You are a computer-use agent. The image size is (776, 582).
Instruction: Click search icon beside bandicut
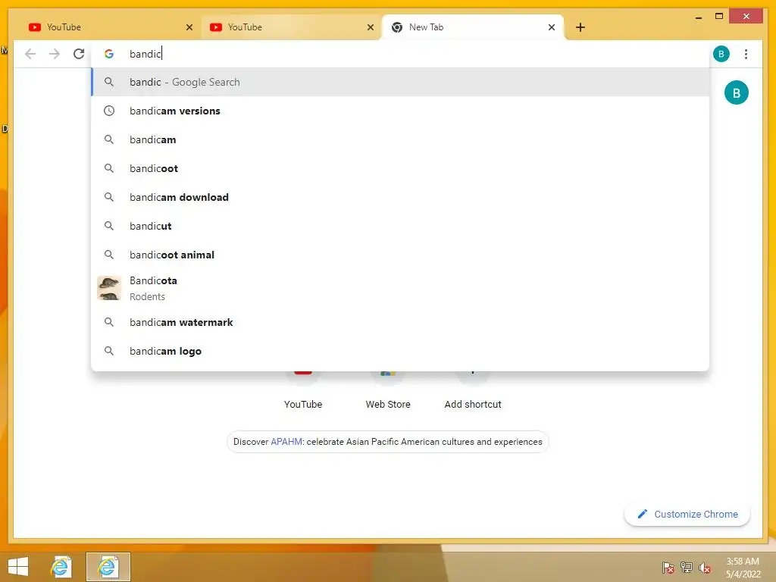(109, 226)
